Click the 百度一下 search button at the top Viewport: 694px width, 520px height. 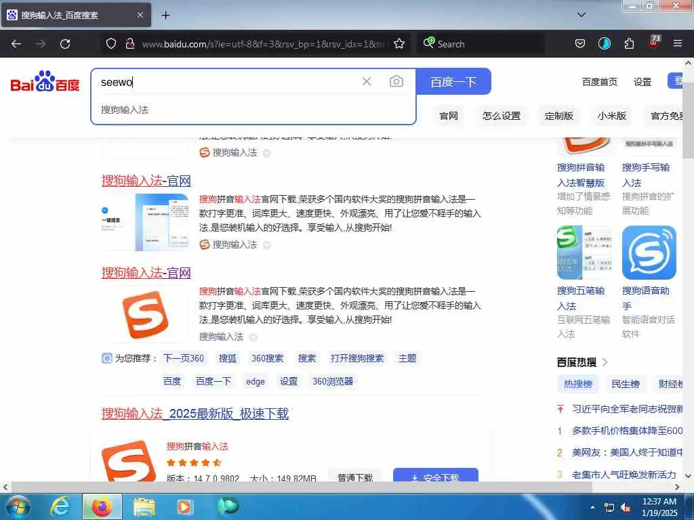[453, 82]
